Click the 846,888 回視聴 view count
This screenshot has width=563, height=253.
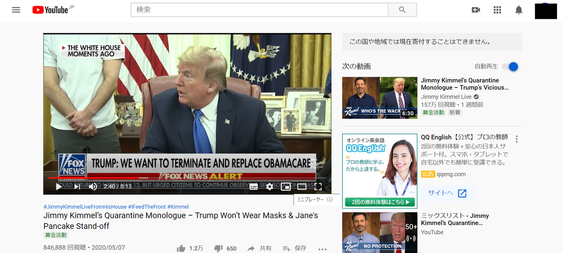(65, 247)
